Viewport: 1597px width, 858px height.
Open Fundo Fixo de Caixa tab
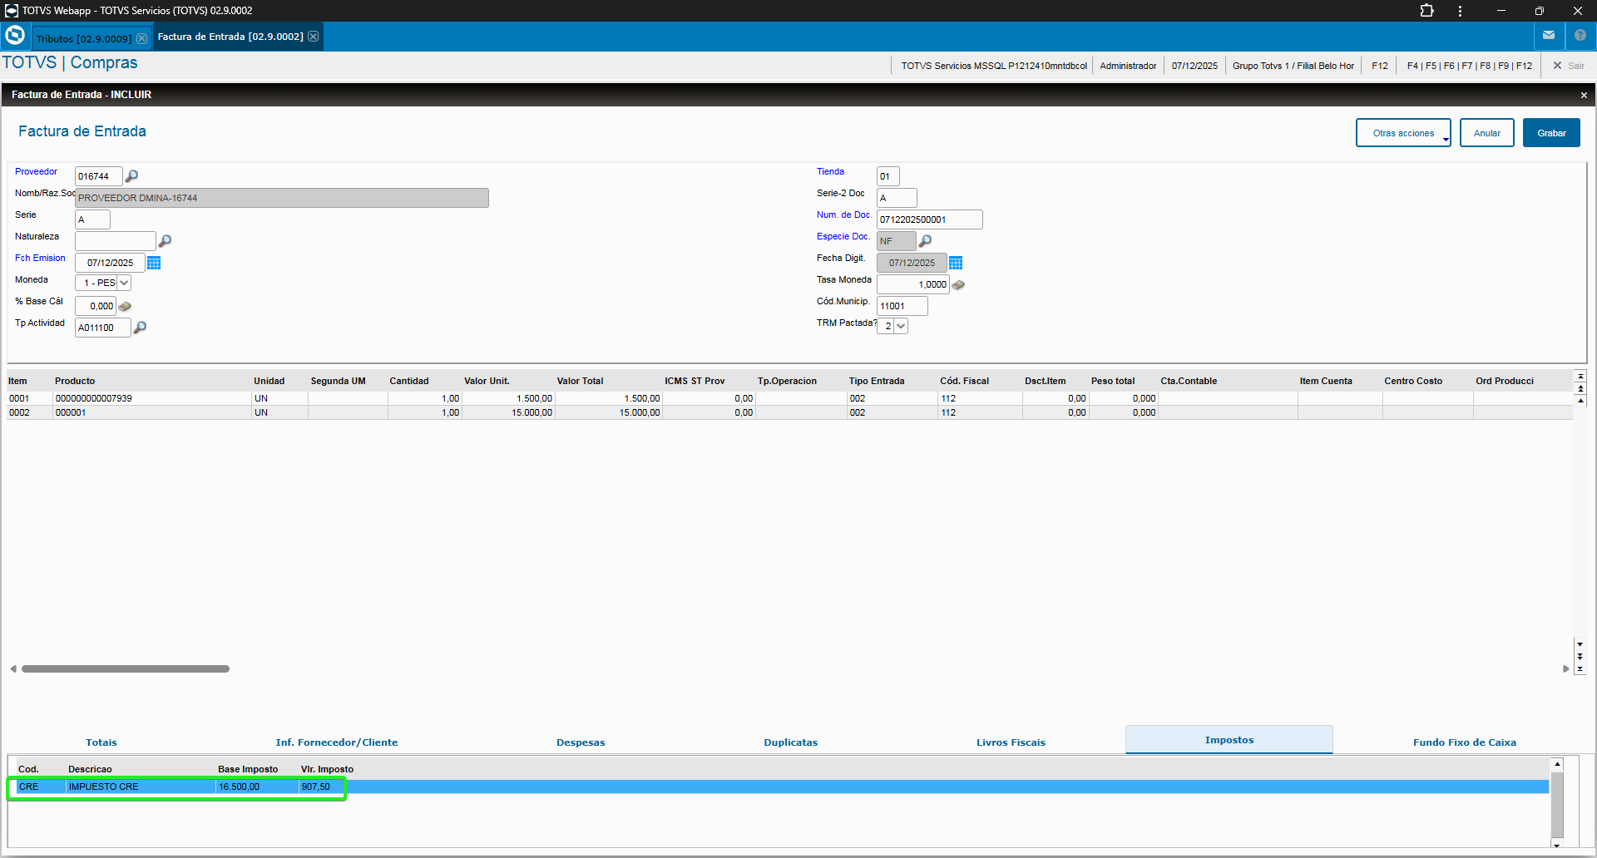tap(1465, 742)
